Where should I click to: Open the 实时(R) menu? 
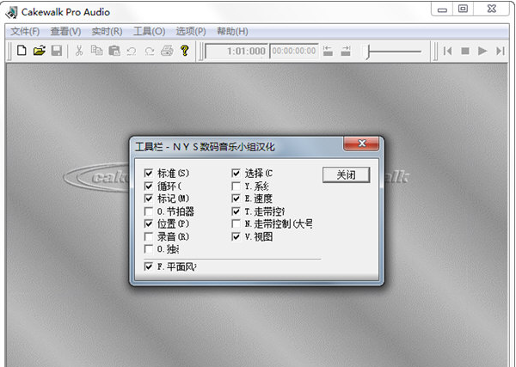click(x=107, y=32)
